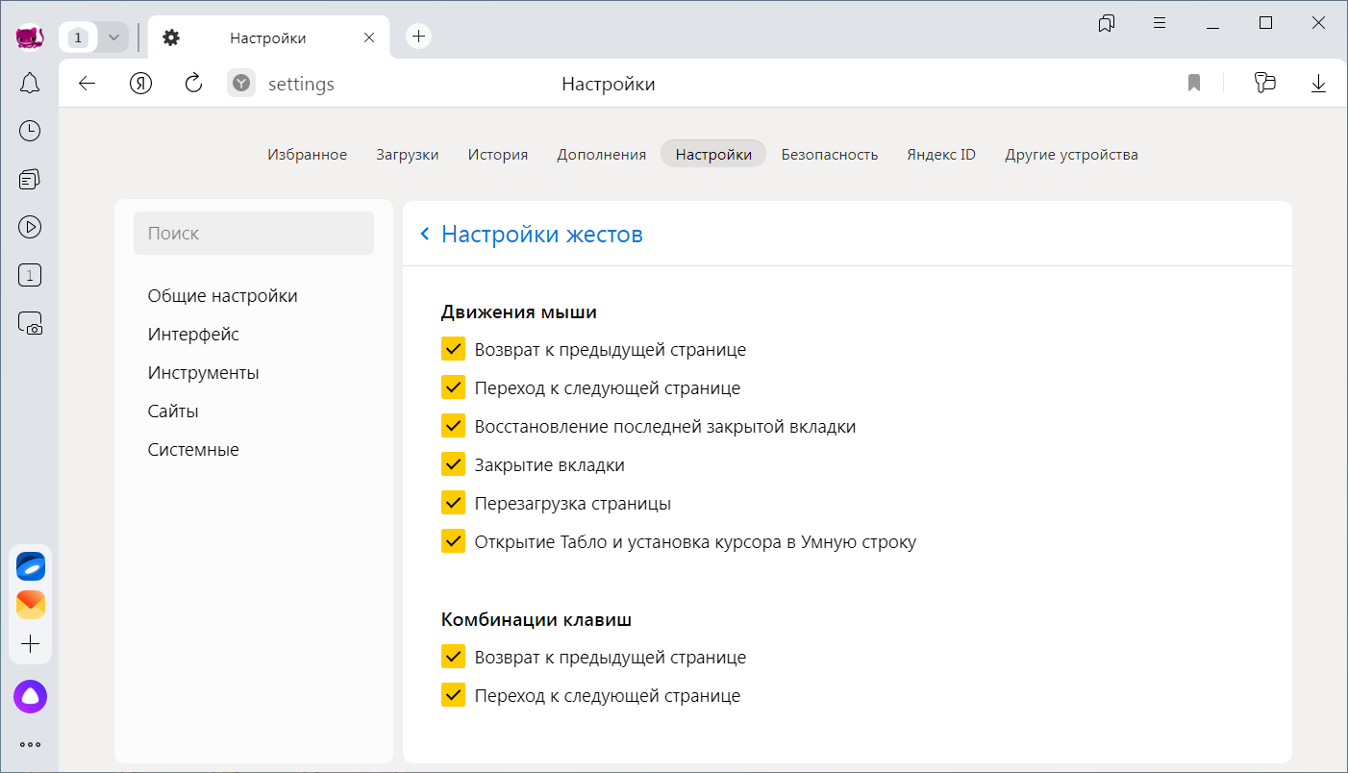Open the downloads arrow icon
Screen dimensions: 1348x773
[1318, 84]
